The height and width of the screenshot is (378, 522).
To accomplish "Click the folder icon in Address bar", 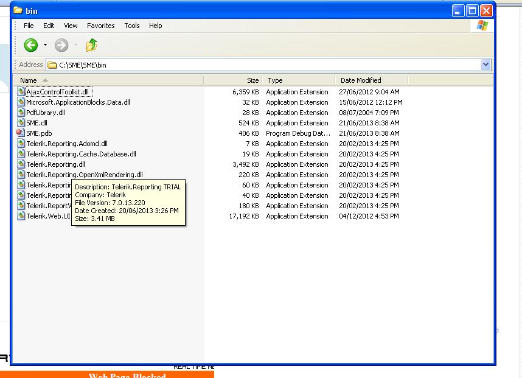I will coord(52,65).
